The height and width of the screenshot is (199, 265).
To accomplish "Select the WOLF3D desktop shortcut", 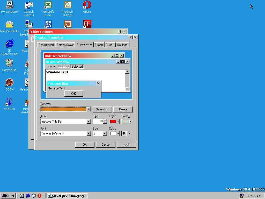I will point(9,104).
